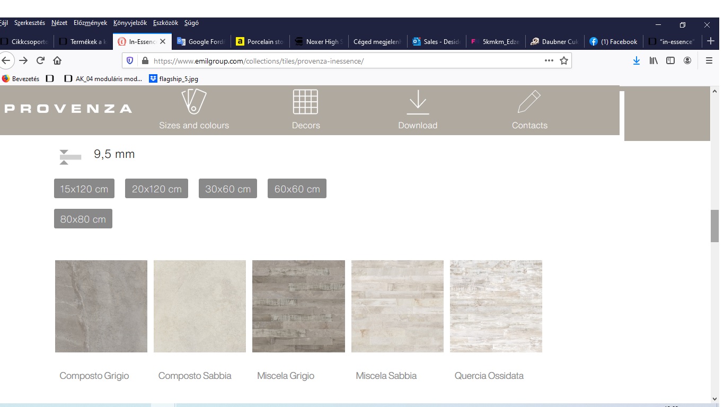Switch to the Daubner Cuk tab
The height and width of the screenshot is (407, 724).
[554, 41]
